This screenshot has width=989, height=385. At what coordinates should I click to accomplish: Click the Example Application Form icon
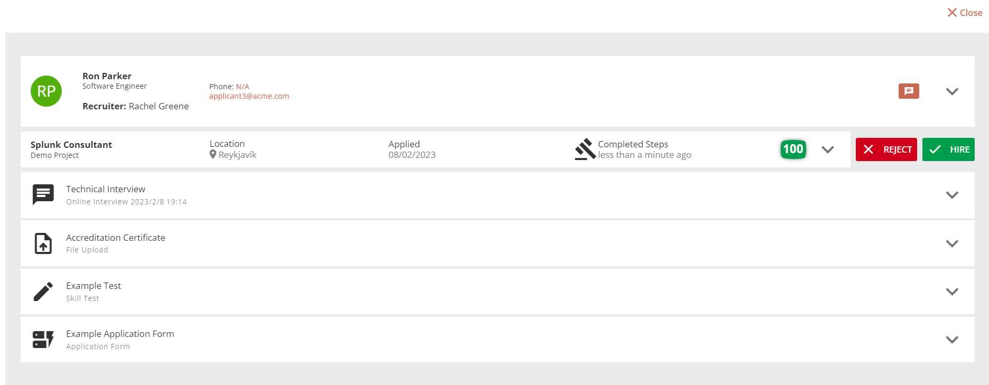[x=43, y=340]
